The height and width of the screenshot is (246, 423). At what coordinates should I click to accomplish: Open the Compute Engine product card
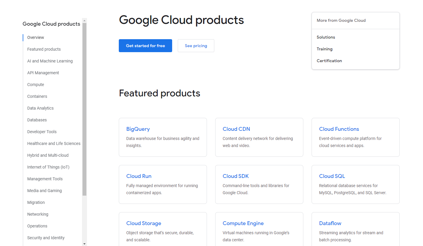click(243, 223)
